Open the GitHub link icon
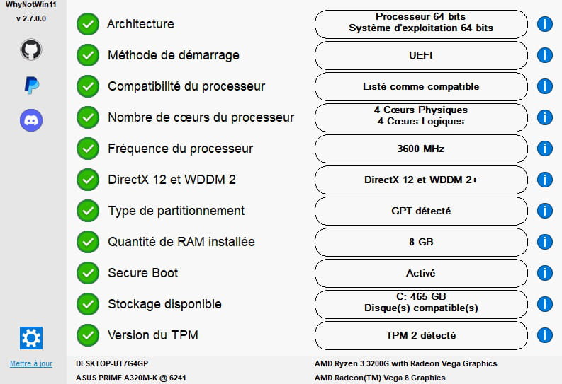The width and height of the screenshot is (562, 384). (31, 50)
